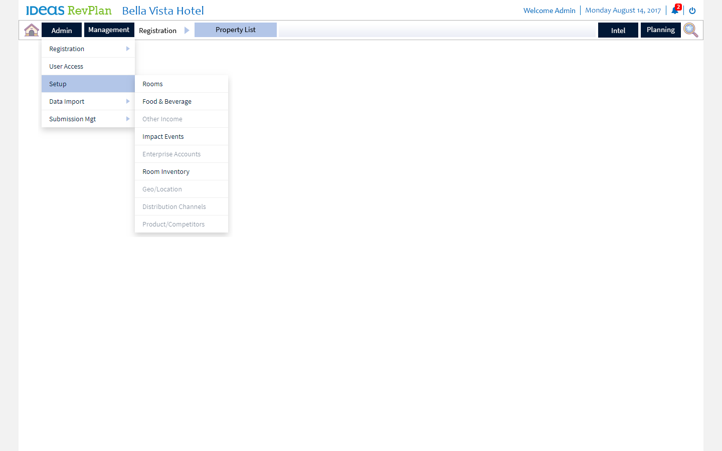The height and width of the screenshot is (451, 722).
Task: Open the Planning section
Action: coord(660,30)
